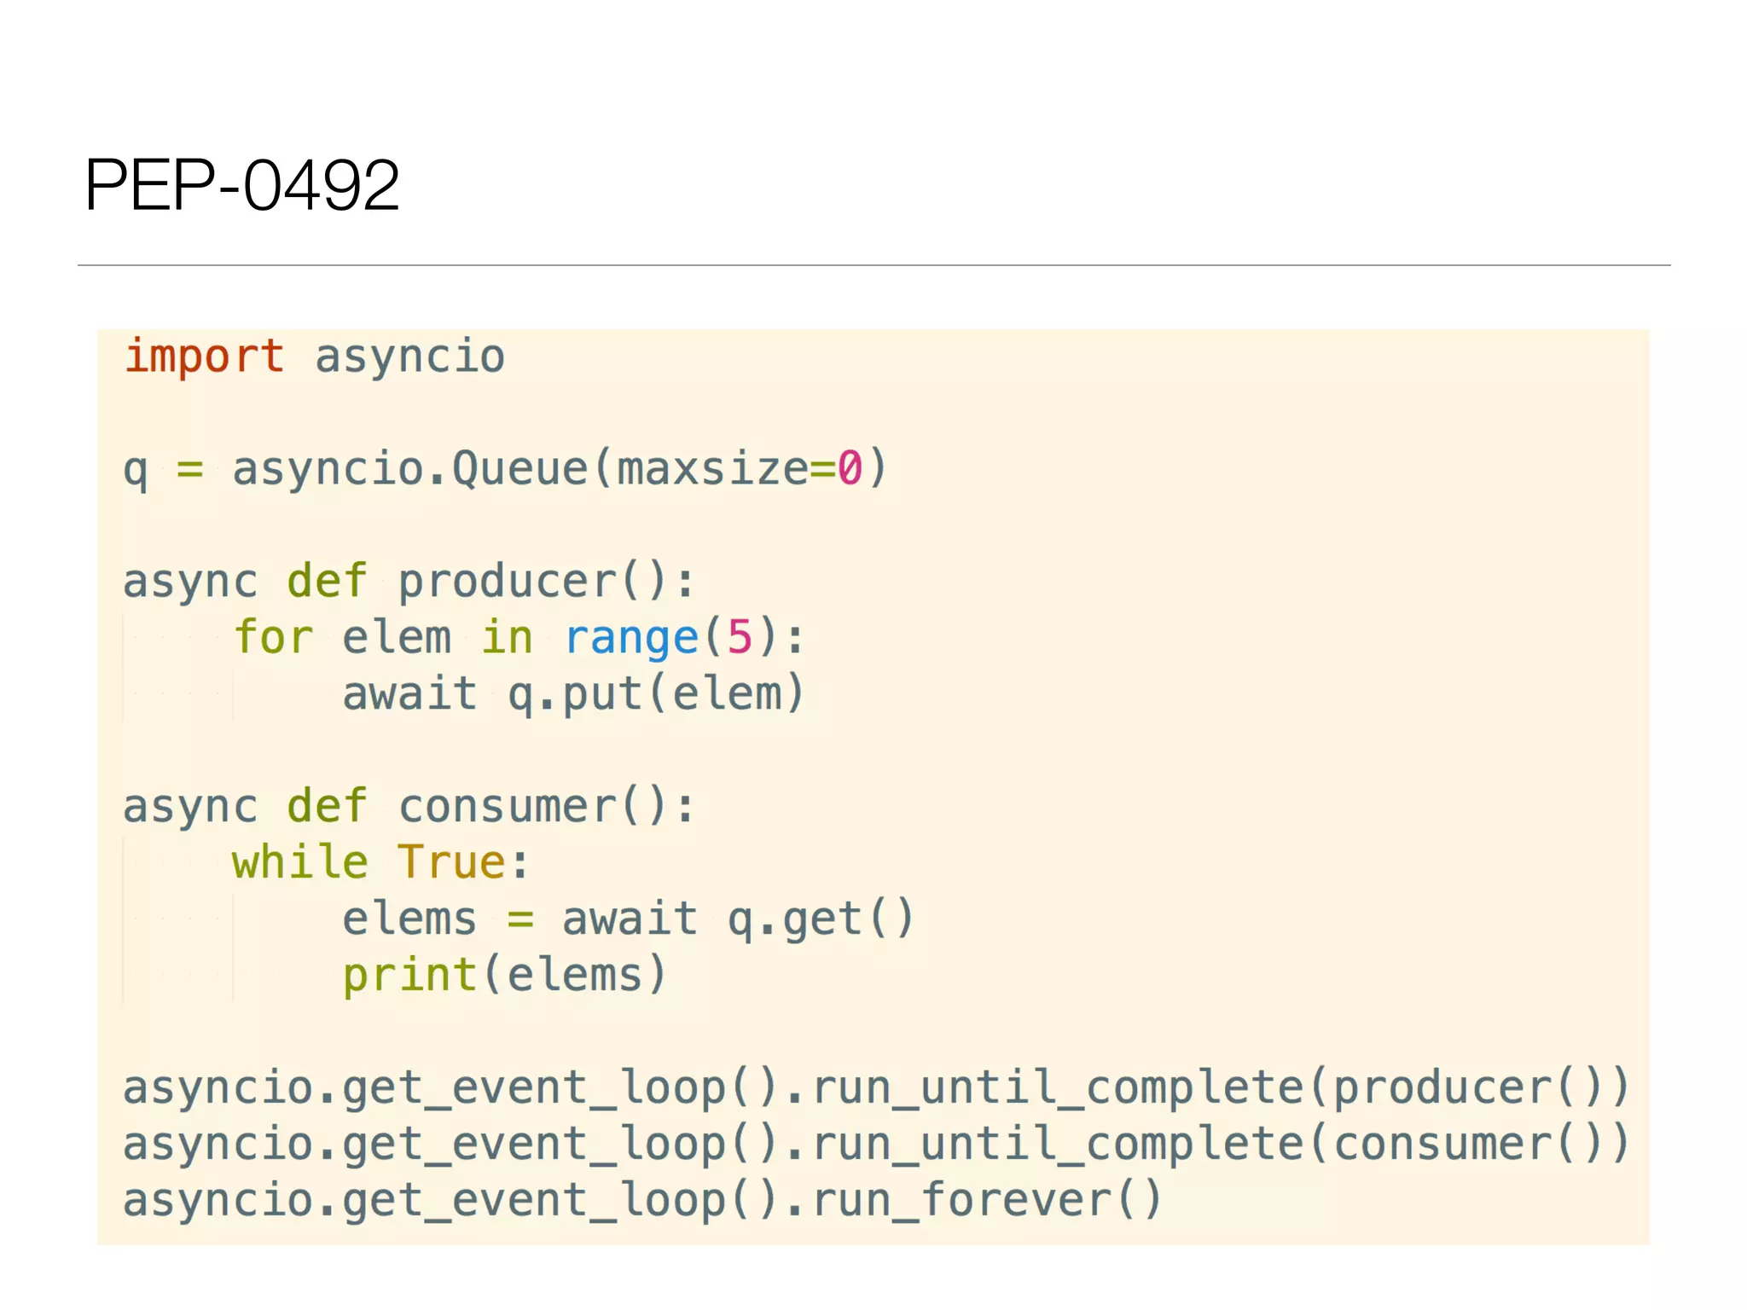Click the run_until_complete(producer()) line
The height and width of the screenshot is (1310, 1747).
pyautogui.click(x=877, y=1088)
